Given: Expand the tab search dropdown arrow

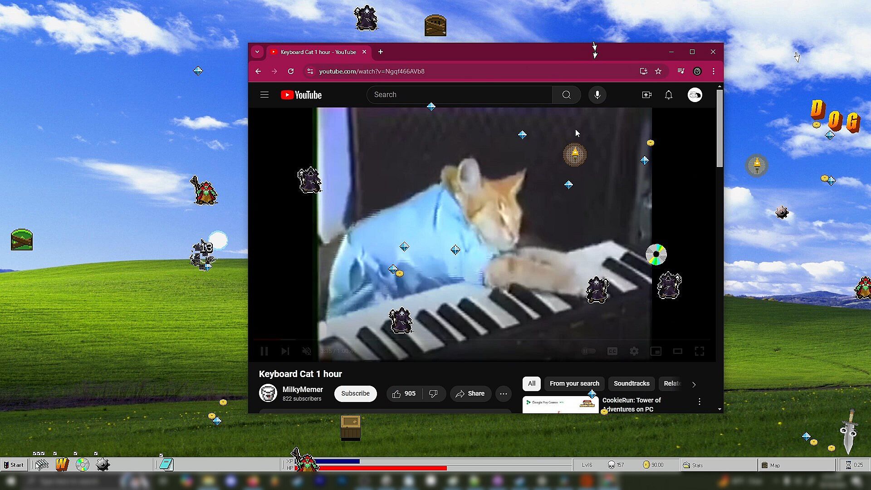Looking at the screenshot, I should click(x=257, y=52).
